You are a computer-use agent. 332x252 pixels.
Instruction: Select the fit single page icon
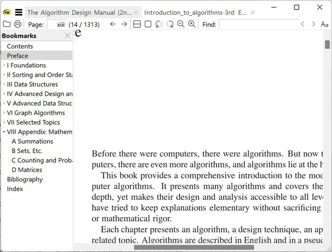[148, 24]
